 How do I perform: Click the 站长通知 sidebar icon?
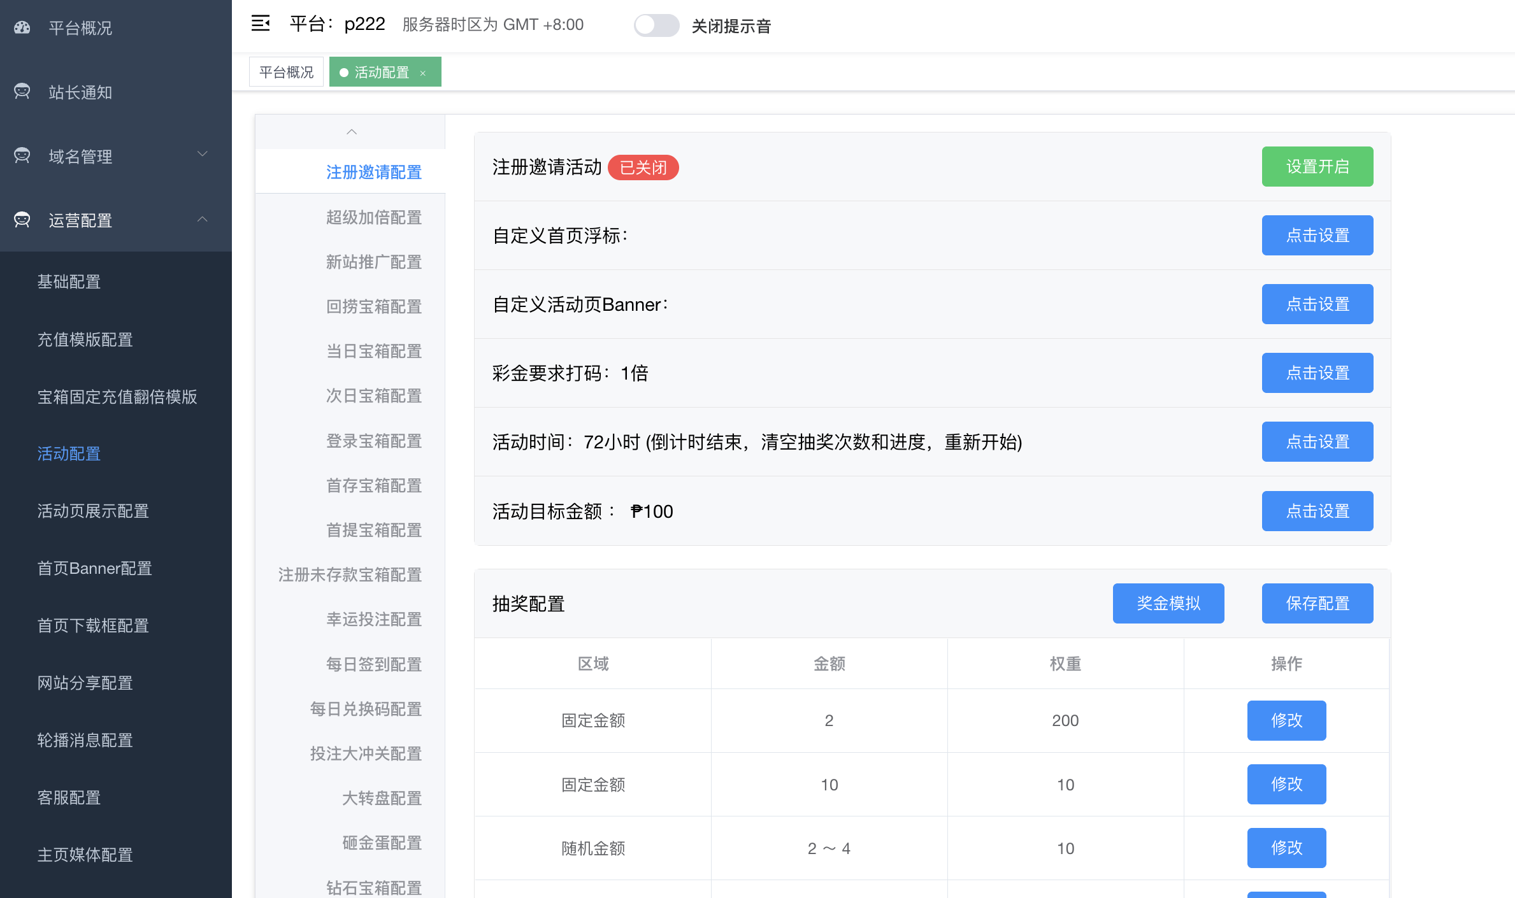tap(22, 92)
